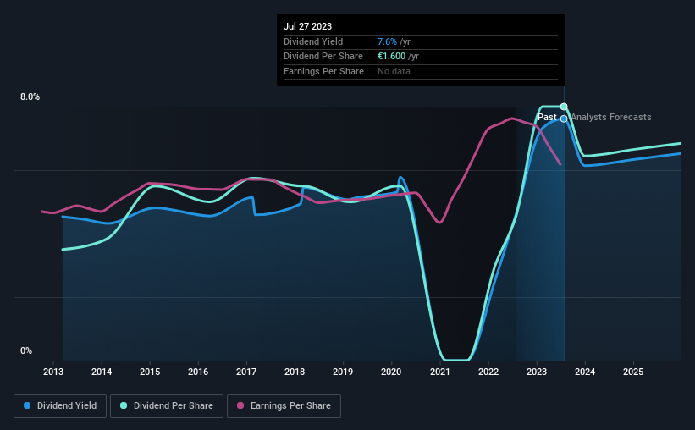Click the 2016 x-axis label
Screen dimensions: 695x430
click(x=198, y=372)
